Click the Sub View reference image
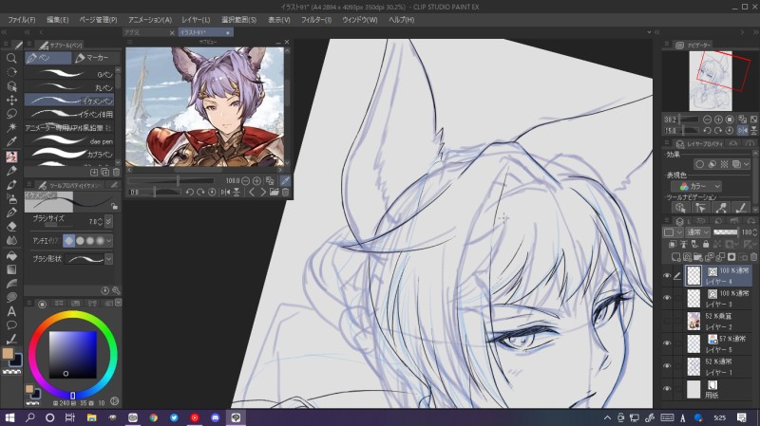 point(204,106)
